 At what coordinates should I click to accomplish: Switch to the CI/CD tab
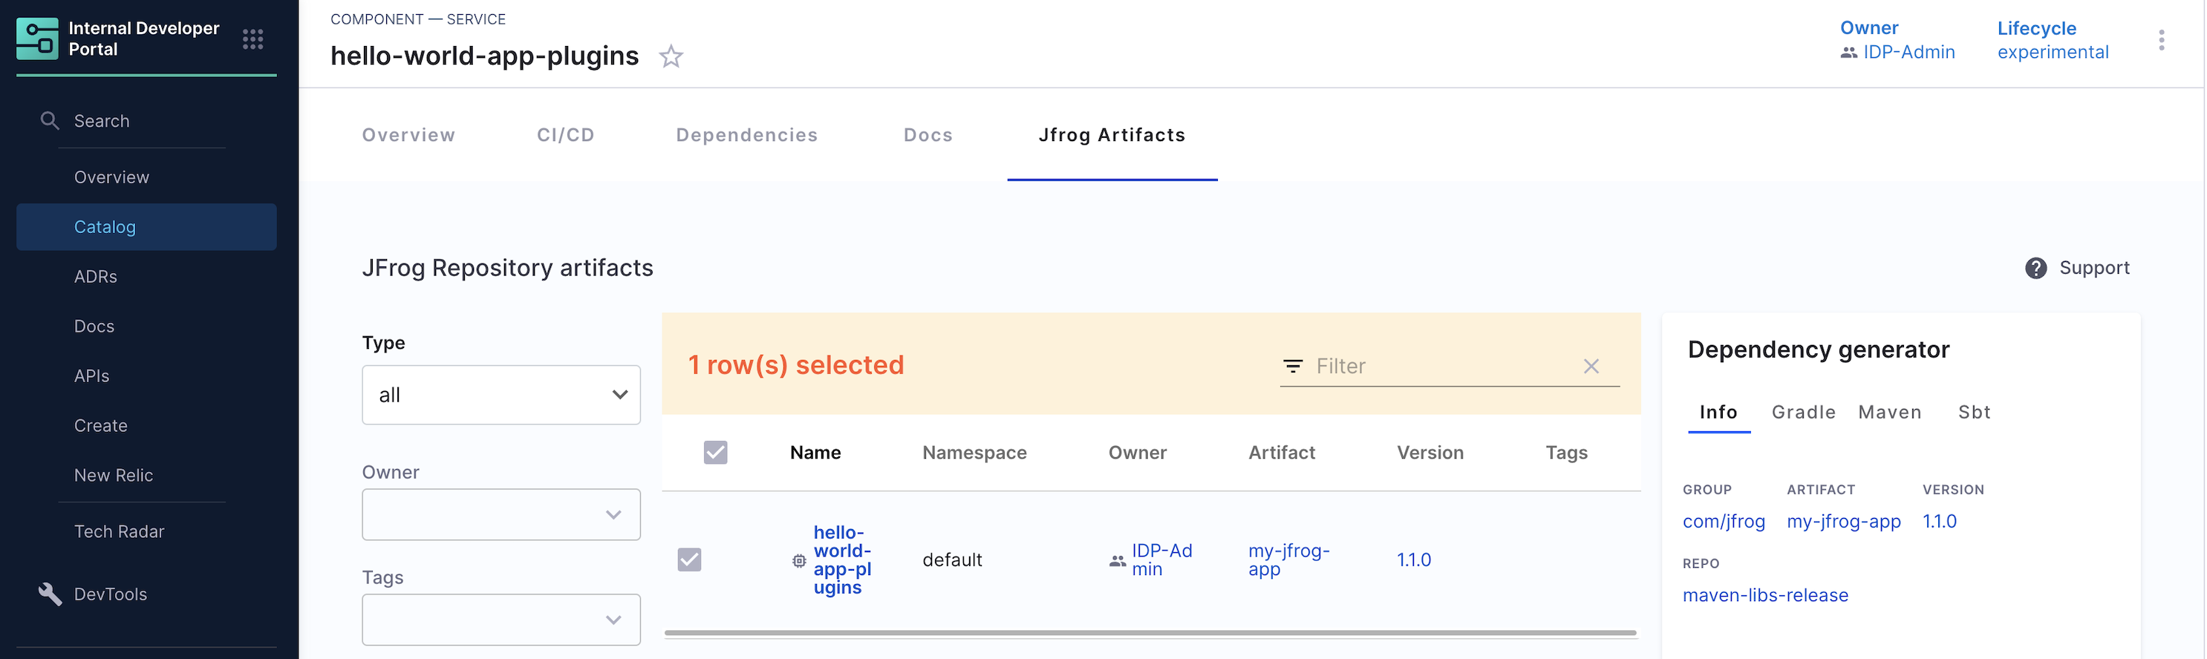pos(565,135)
